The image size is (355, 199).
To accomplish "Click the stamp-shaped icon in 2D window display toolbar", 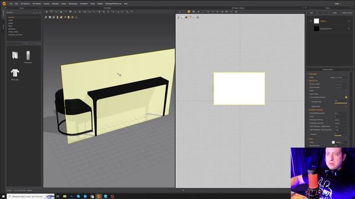I will [197, 17].
